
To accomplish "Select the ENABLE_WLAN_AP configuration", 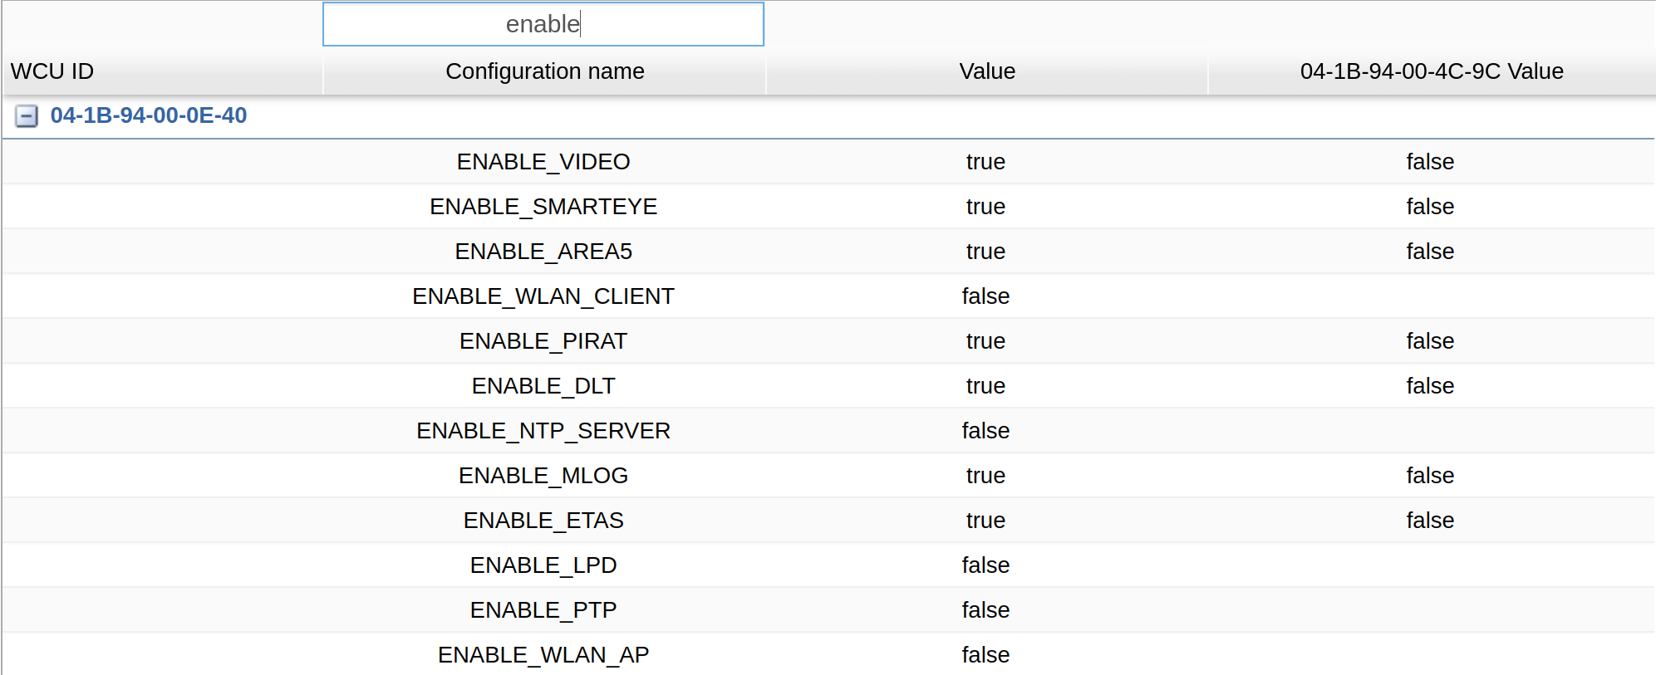I will (543, 655).
